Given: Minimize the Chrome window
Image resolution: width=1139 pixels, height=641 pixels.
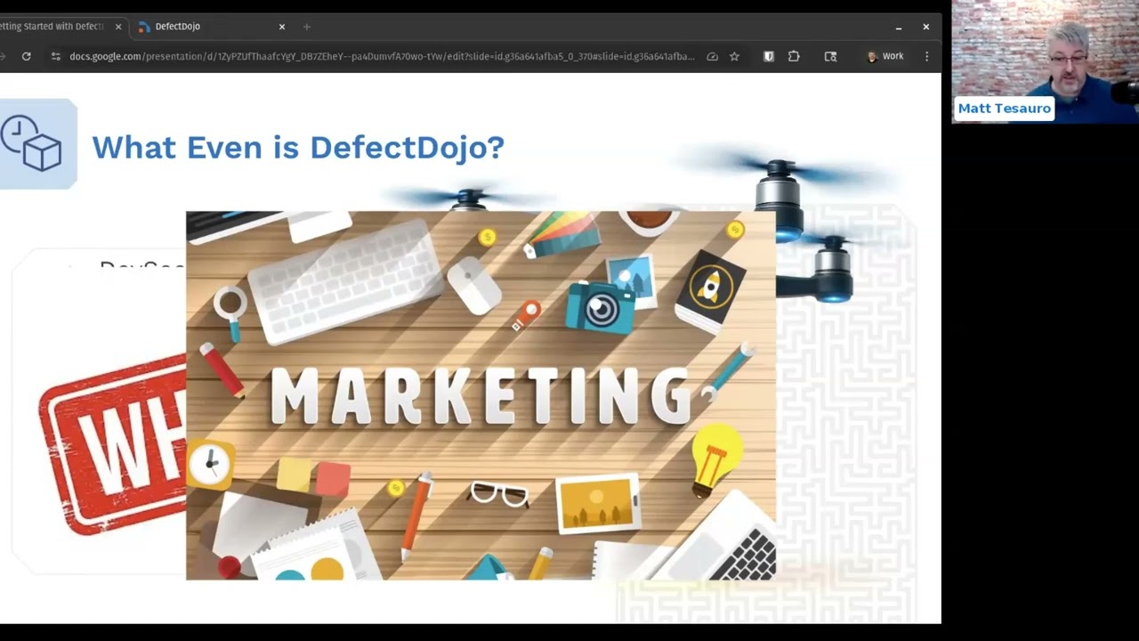Looking at the screenshot, I should point(899,27).
